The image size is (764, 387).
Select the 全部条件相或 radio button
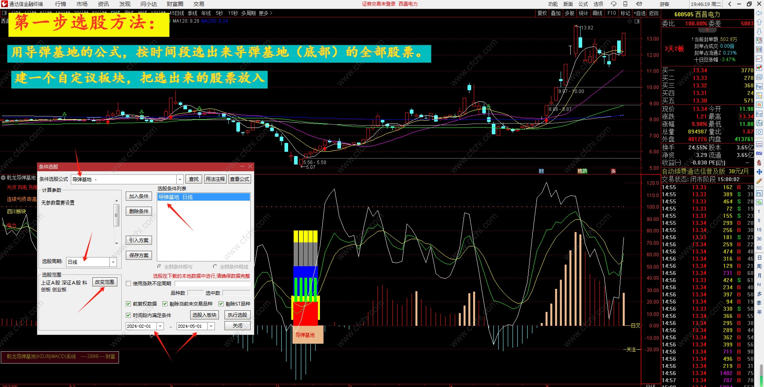click(x=215, y=267)
